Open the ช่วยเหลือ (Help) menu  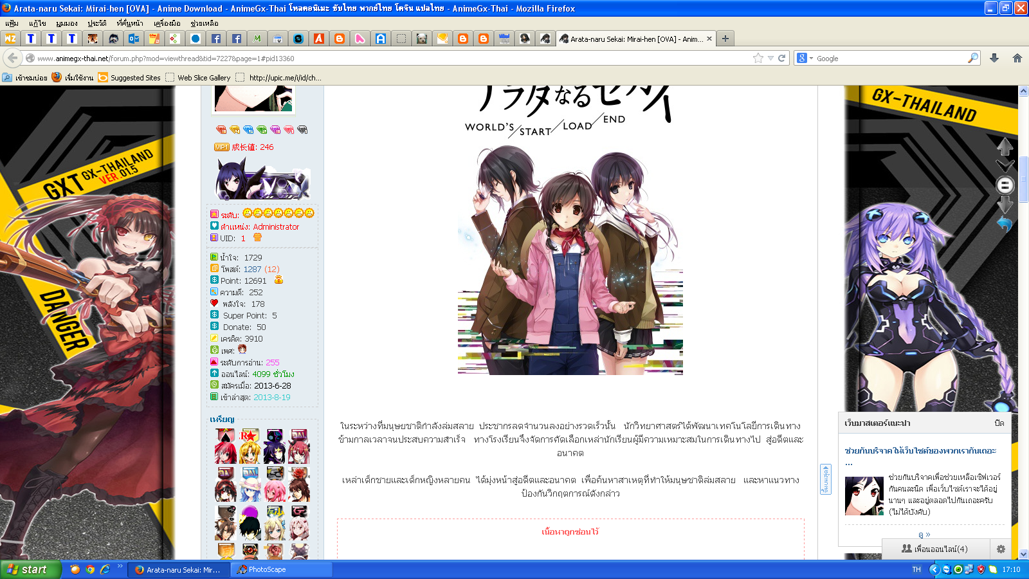[205, 23]
